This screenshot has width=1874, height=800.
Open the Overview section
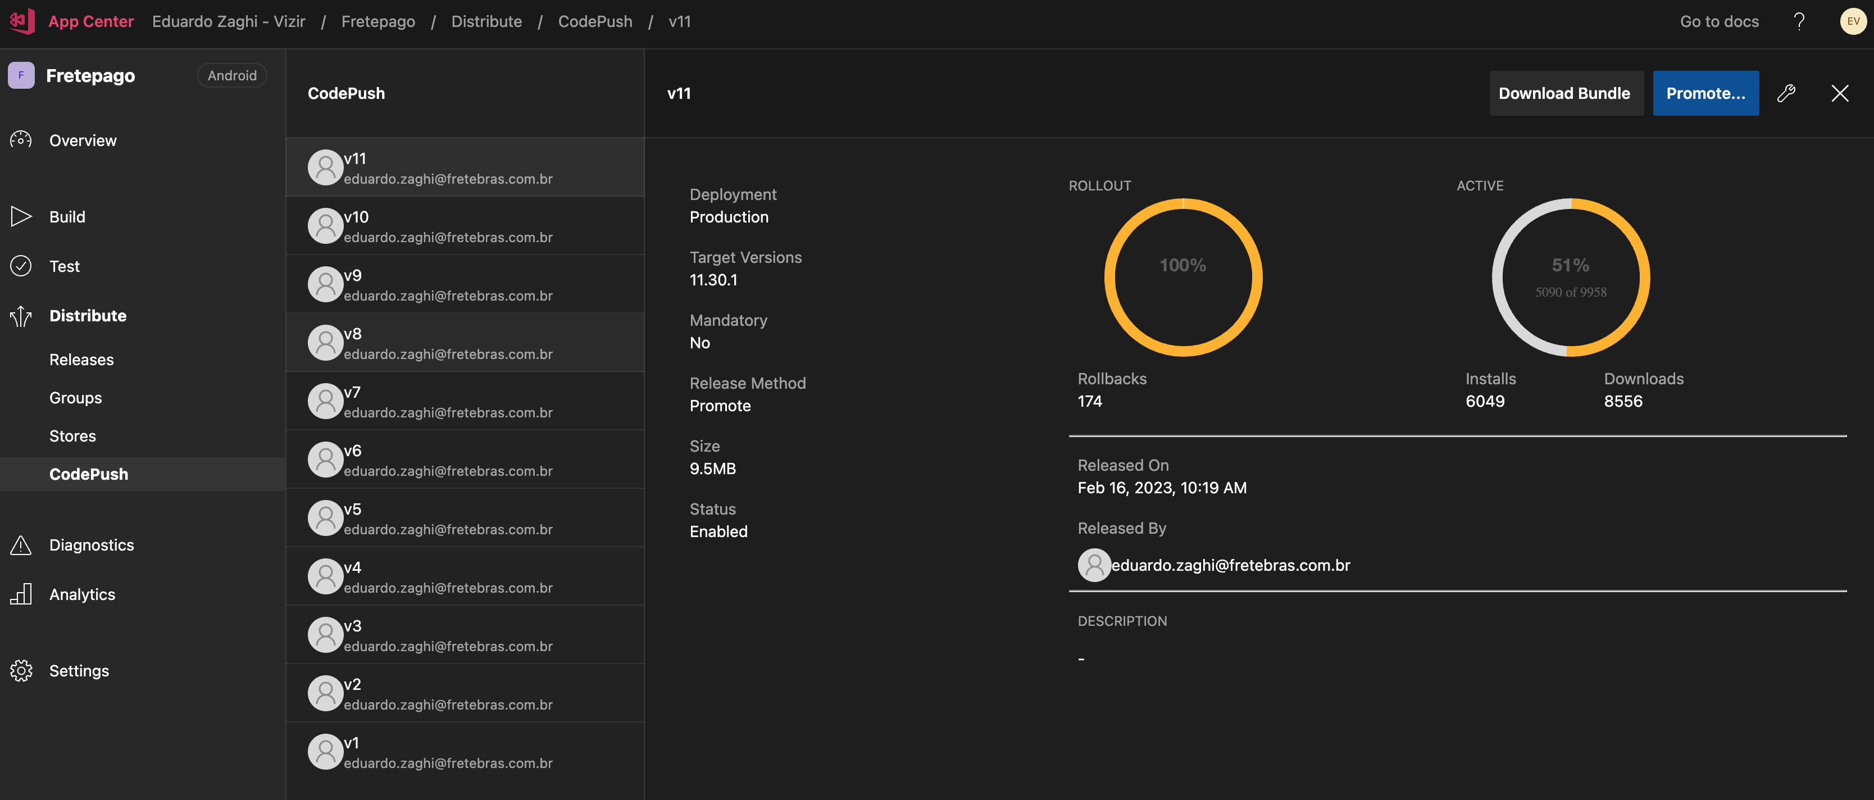pos(83,140)
